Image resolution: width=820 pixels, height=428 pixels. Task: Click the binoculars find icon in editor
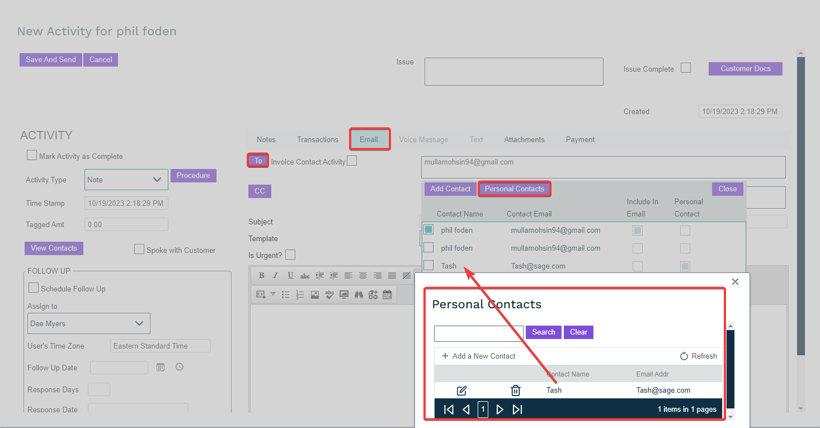pos(359,294)
